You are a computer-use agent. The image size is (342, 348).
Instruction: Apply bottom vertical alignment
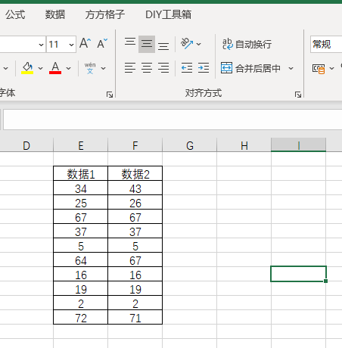(x=163, y=46)
